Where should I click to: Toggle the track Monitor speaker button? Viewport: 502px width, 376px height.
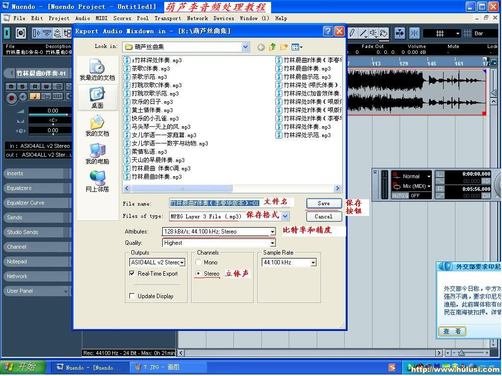(x=23, y=97)
